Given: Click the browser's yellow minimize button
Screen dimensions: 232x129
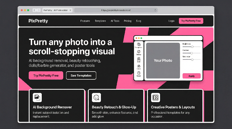Looking at the screenshot, I should [25, 10].
